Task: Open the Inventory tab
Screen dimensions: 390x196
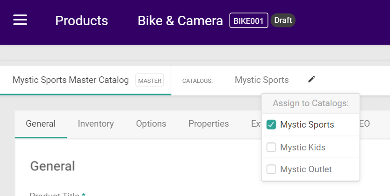Action: 96,124
